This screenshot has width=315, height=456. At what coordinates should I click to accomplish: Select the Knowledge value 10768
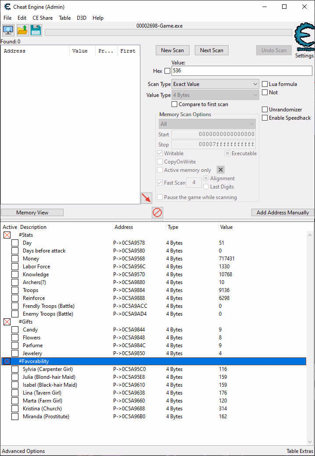pyautogui.click(x=226, y=274)
